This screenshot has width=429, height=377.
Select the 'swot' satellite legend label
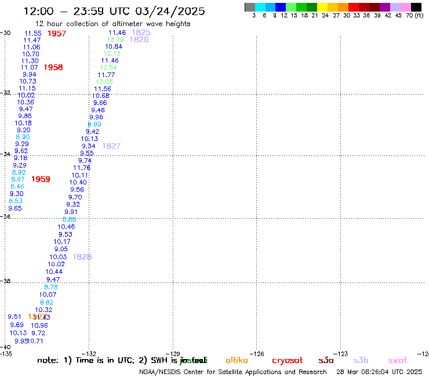(398, 361)
